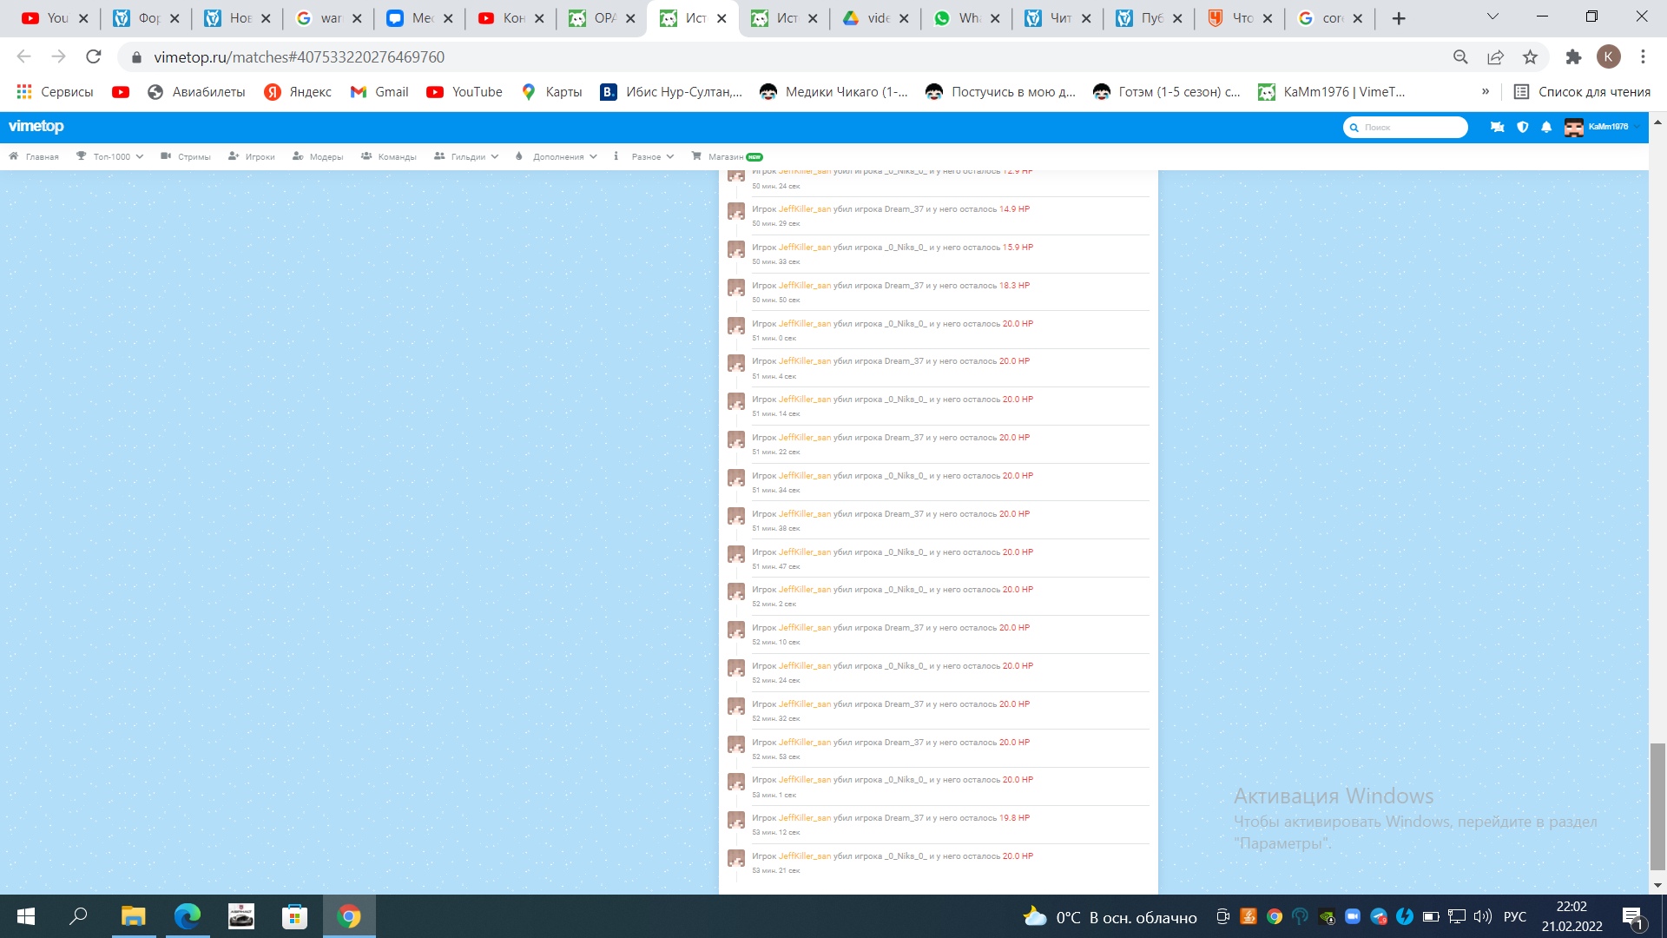Open the Магазин shop menu item
1667x938 pixels.
[x=726, y=157]
